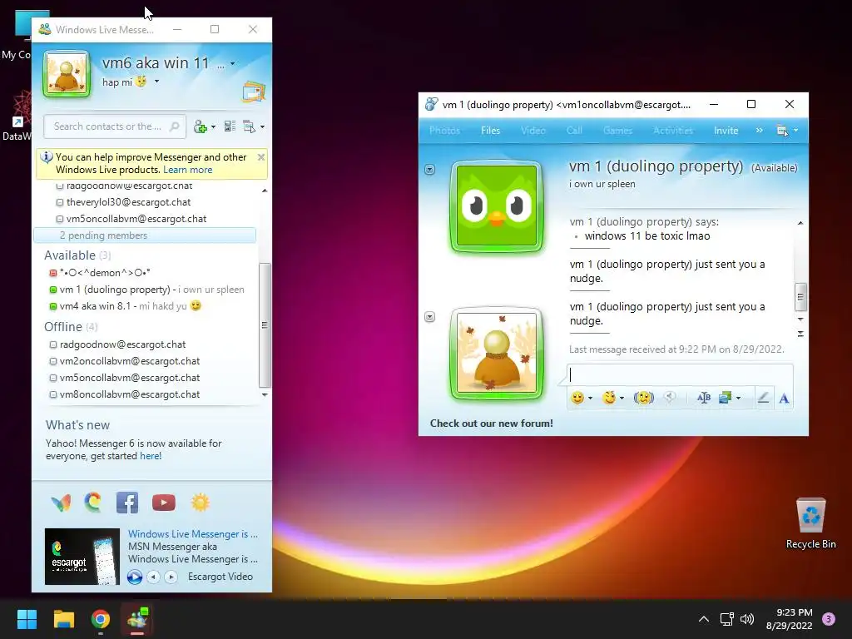The height and width of the screenshot is (639, 852).
Task: Open the Photos tab in chat
Action: pyautogui.click(x=444, y=131)
